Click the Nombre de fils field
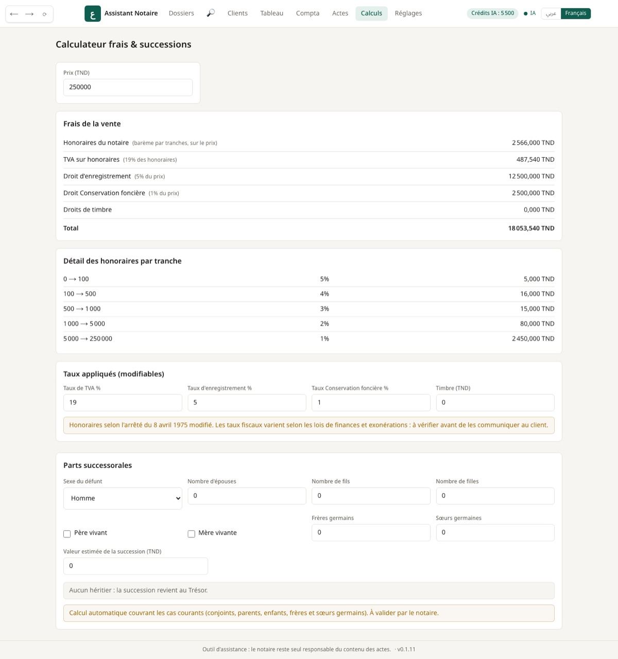The image size is (618, 659). (x=371, y=496)
